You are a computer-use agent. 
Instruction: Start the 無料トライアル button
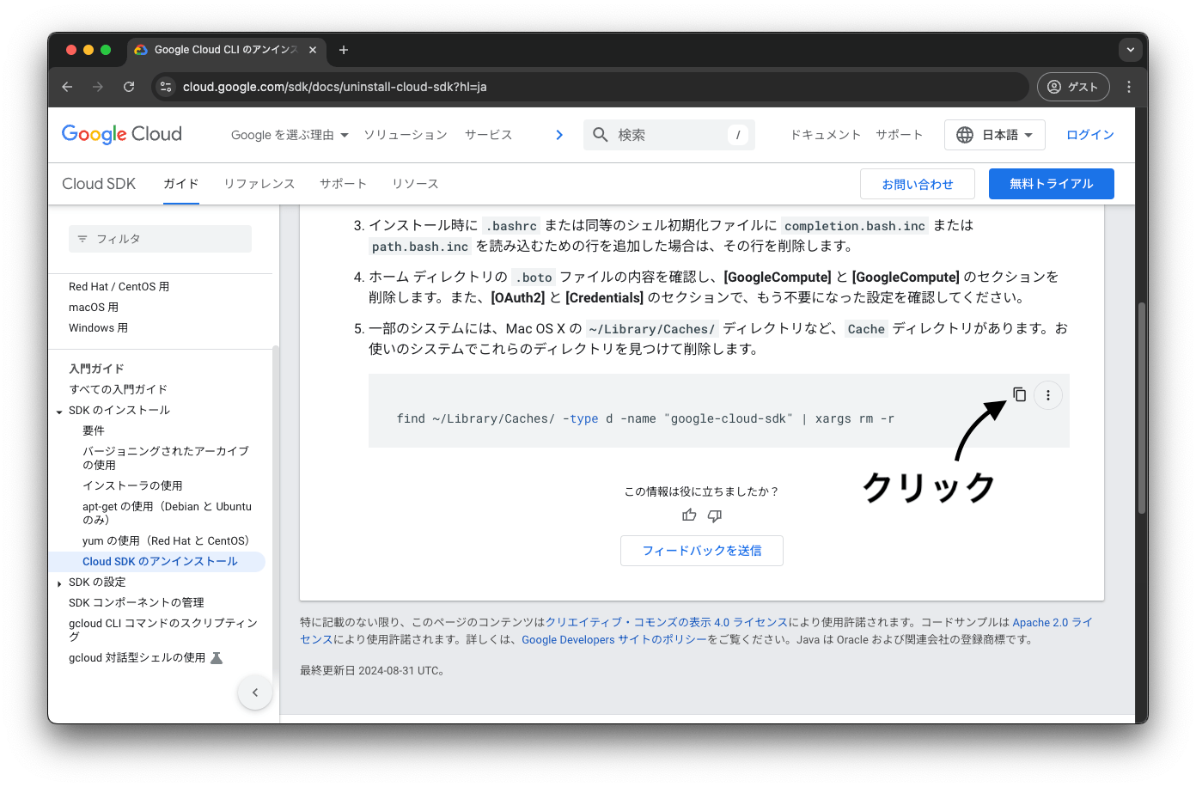tap(1052, 184)
